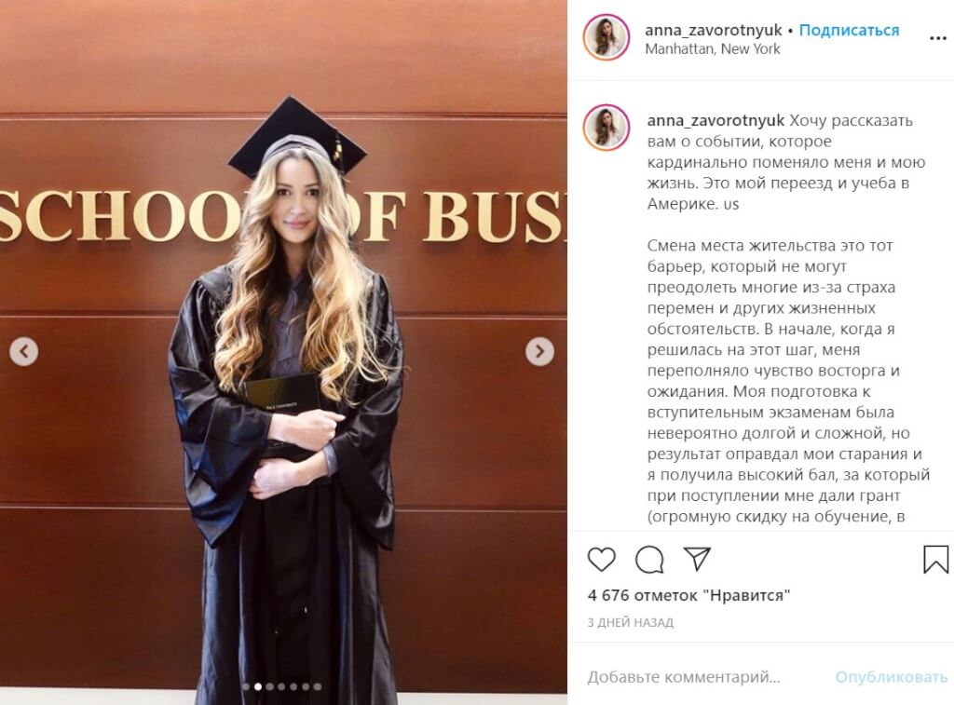Open the Manhattan, New York location link

713,49
